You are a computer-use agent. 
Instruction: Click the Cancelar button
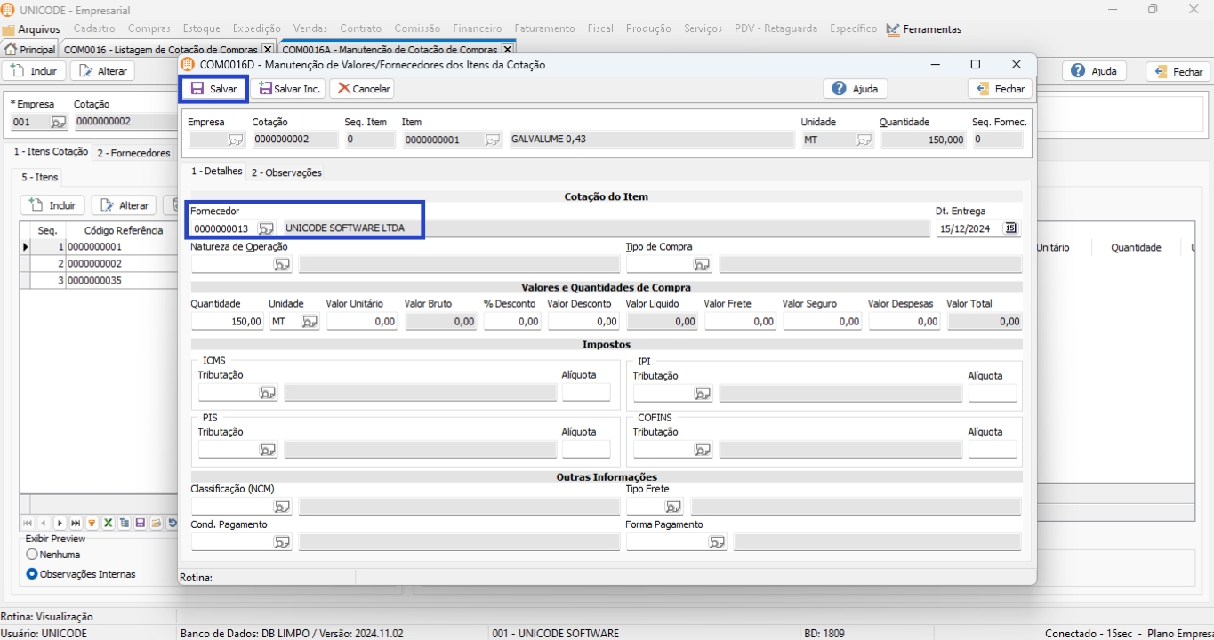[363, 89]
